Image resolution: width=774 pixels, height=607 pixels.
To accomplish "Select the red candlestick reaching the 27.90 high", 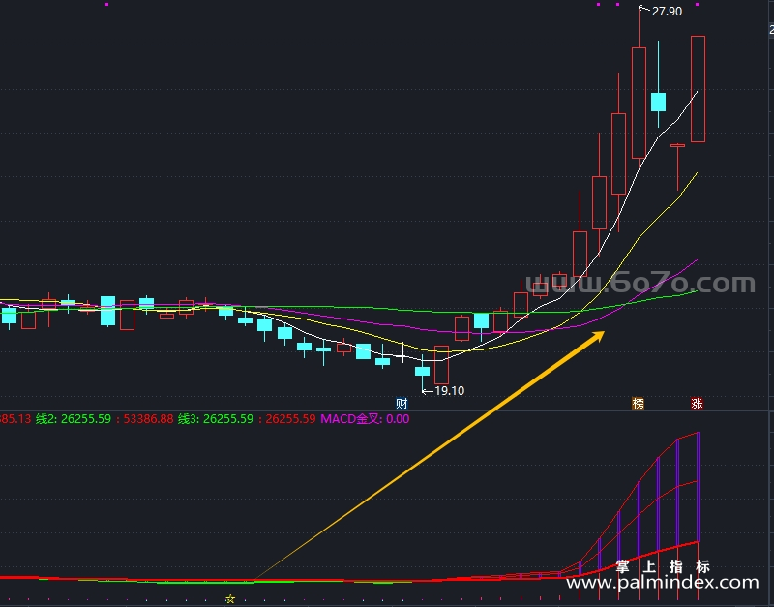I will [x=639, y=89].
